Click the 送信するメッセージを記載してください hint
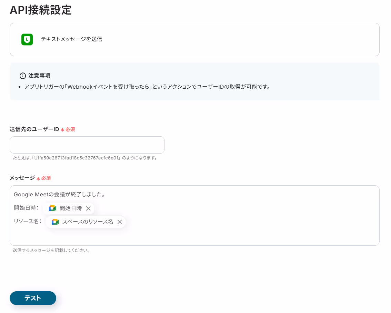391x313 pixels. coord(51,250)
